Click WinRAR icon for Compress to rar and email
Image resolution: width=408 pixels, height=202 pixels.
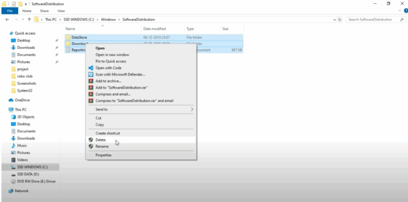tap(91, 101)
